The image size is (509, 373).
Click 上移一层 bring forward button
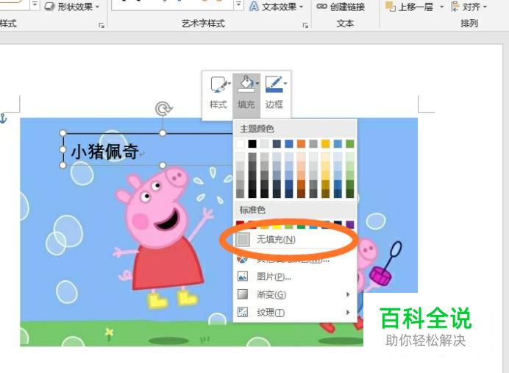[410, 7]
